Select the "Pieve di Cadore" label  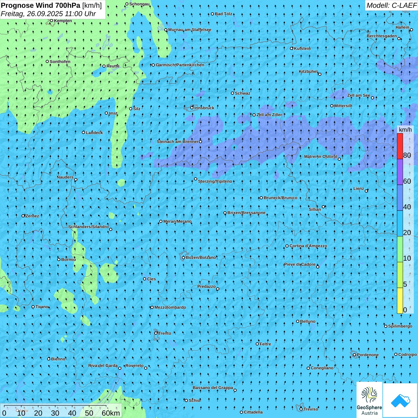point(300,264)
